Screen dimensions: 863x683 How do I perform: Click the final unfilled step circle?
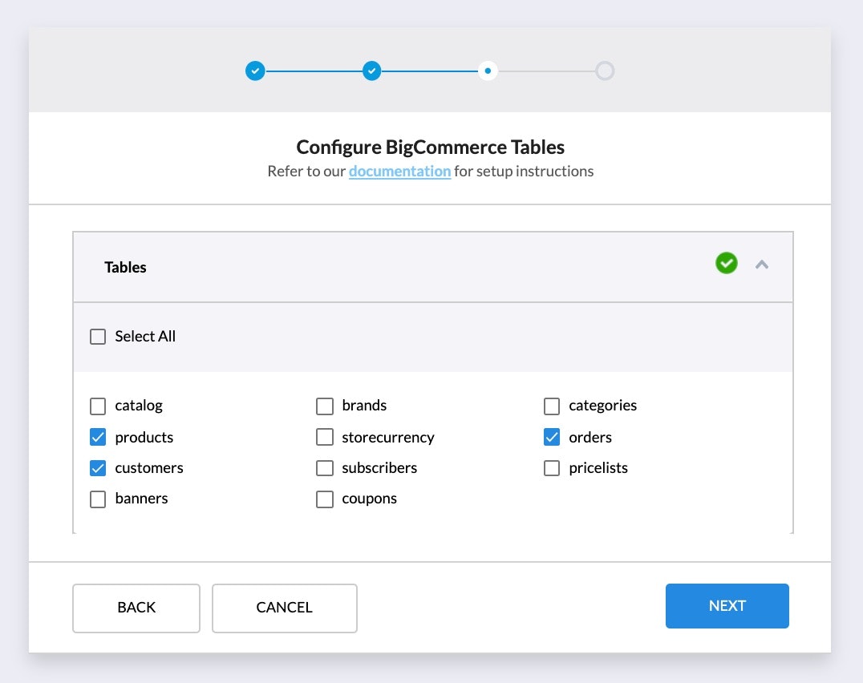pyautogui.click(x=605, y=71)
